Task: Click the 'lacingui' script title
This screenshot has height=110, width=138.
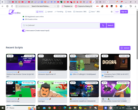Action: click(41, 101)
